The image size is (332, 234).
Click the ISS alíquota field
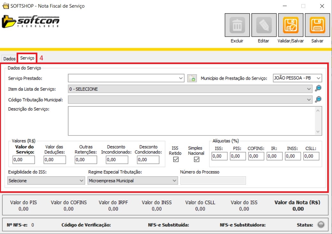pyautogui.click(x=219, y=156)
